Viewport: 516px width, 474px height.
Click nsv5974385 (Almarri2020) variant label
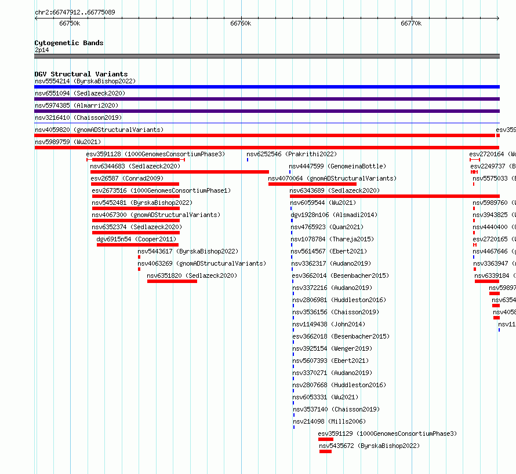pyautogui.click(x=77, y=105)
